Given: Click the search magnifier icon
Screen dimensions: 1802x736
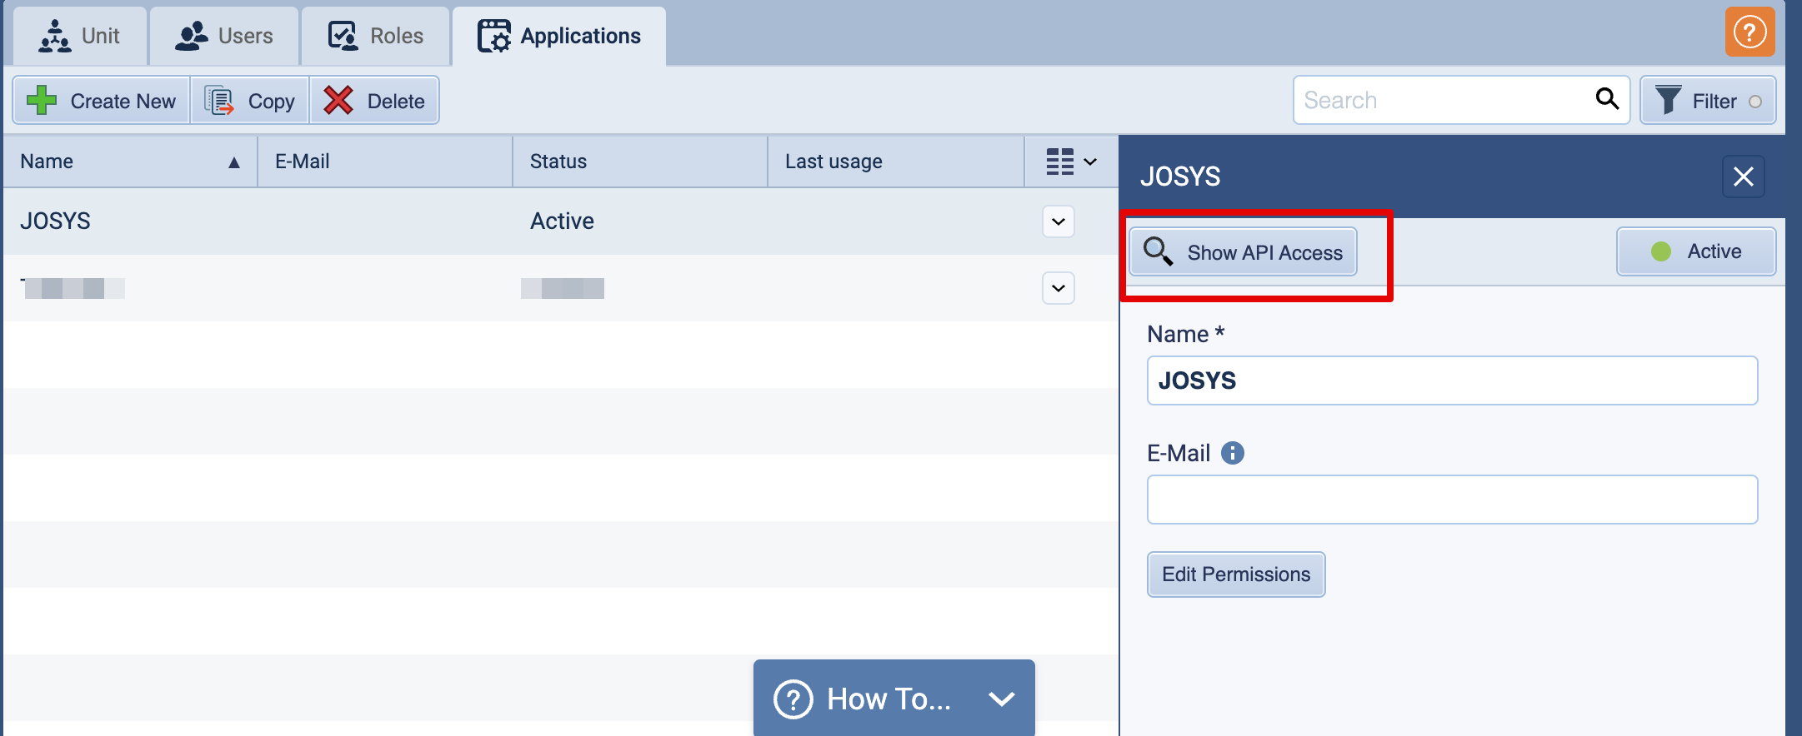Looking at the screenshot, I should coord(1606,99).
